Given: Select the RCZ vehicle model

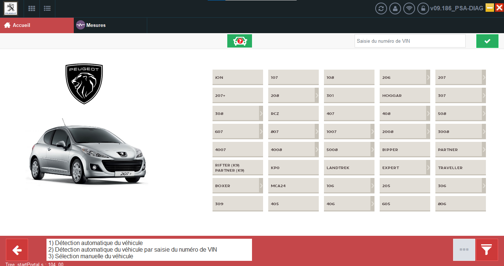Looking at the screenshot, I should [x=293, y=113].
